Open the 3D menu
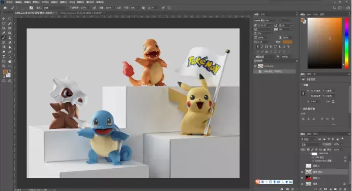Viewport: 352px width, 191px height. pyautogui.click(x=72, y=2)
